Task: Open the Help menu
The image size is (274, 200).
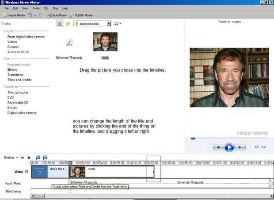Action: [x=65, y=8]
